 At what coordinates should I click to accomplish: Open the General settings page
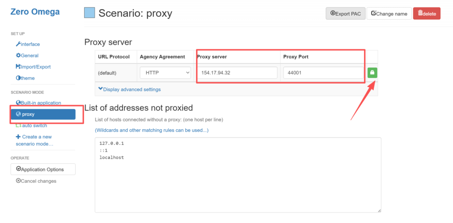tap(27, 56)
